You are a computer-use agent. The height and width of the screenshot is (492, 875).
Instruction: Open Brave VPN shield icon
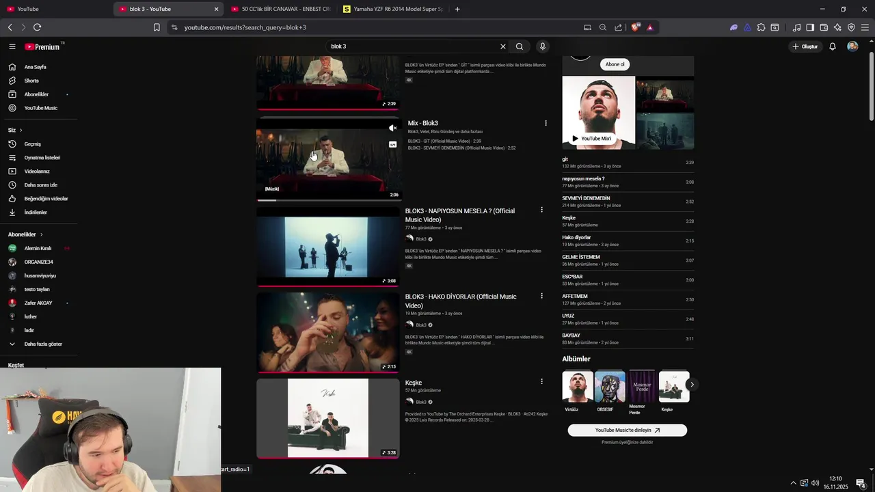pos(851,27)
